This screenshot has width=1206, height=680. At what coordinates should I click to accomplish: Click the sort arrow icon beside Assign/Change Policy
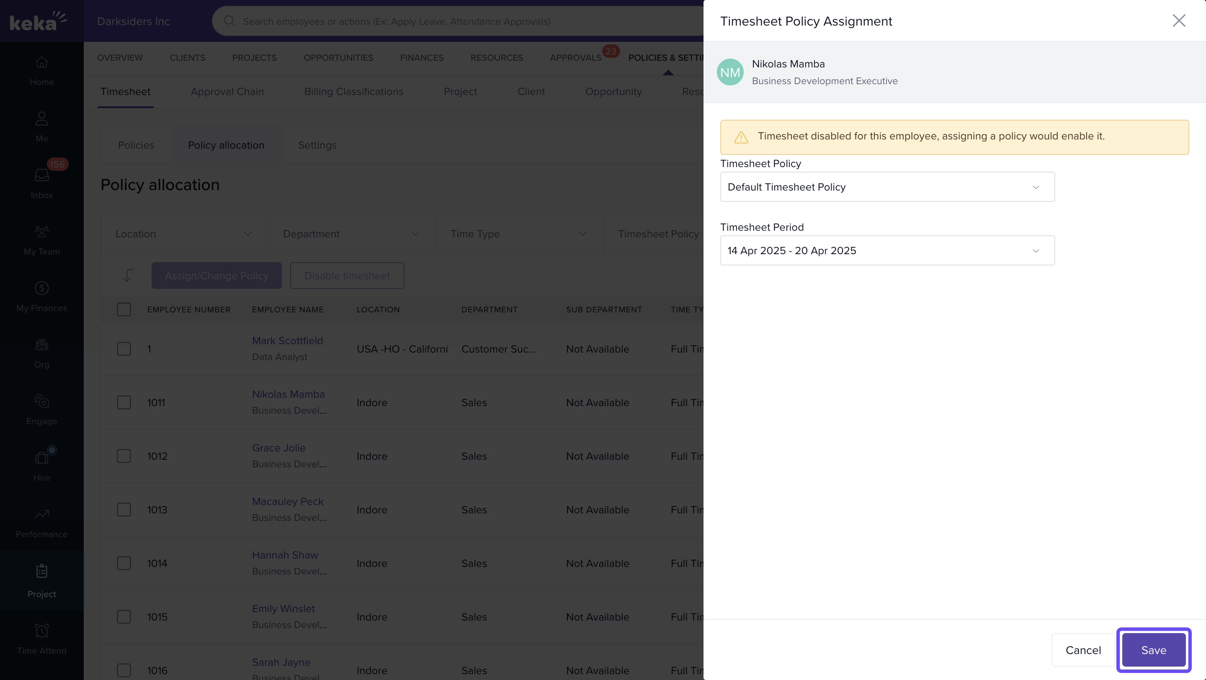click(127, 276)
